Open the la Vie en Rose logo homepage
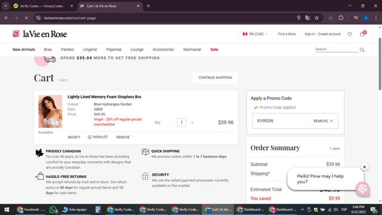Viewport: 382px width, 215px height. tap(40, 34)
